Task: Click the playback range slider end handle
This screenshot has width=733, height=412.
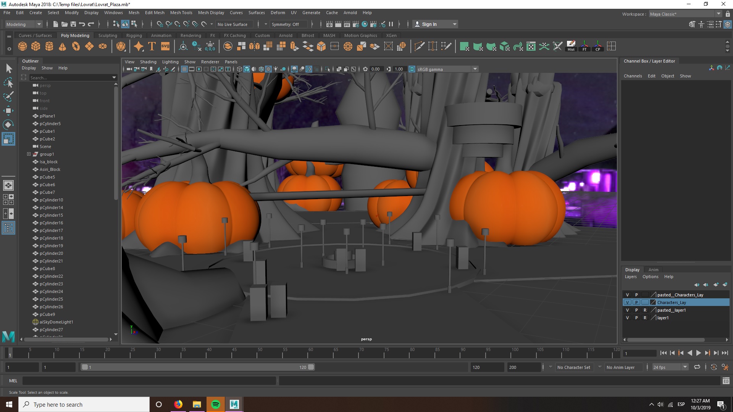Action: tap(311, 367)
